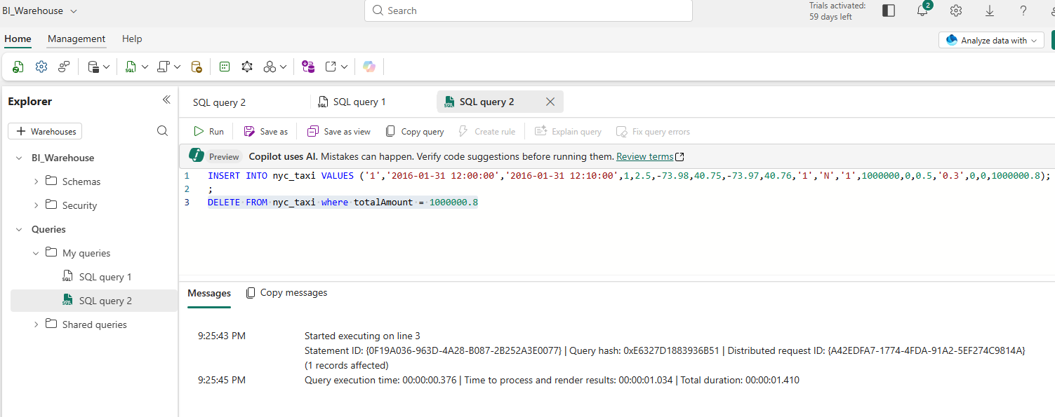Collapse the My queries folder
Viewport: 1055px width, 417px height.
[x=36, y=253]
